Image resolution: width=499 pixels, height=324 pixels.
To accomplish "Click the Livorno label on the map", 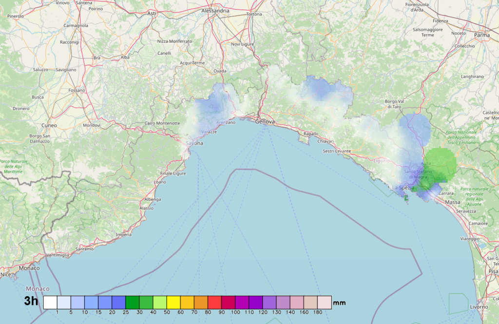I will point(478,307).
